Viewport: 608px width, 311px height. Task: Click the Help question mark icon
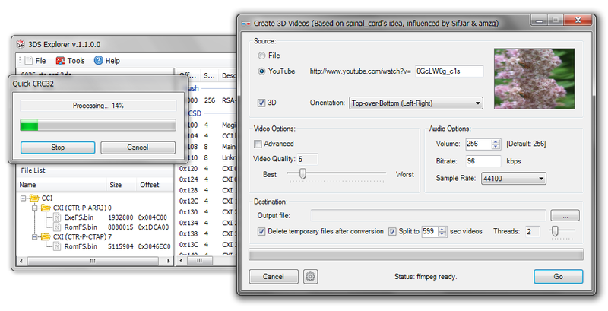click(x=98, y=61)
